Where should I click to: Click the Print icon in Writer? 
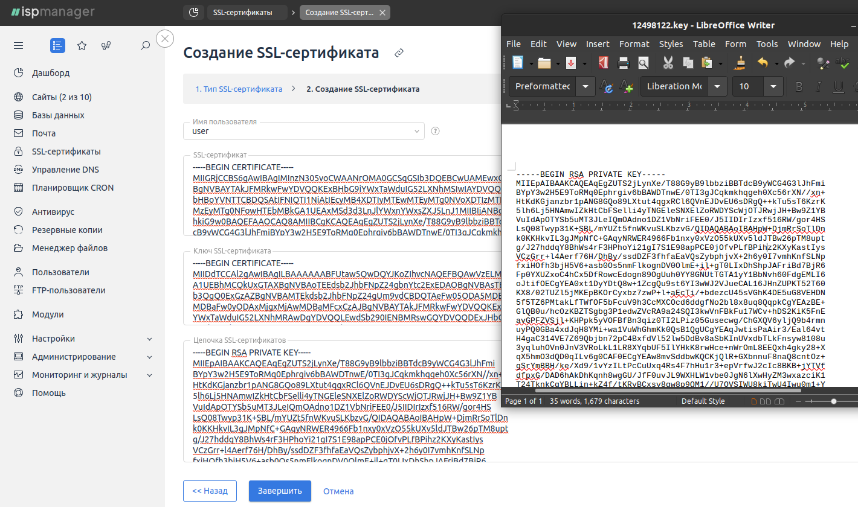(624, 62)
